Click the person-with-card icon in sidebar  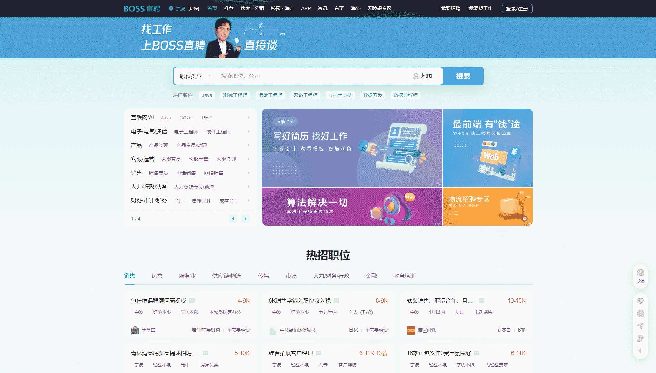coord(640,338)
